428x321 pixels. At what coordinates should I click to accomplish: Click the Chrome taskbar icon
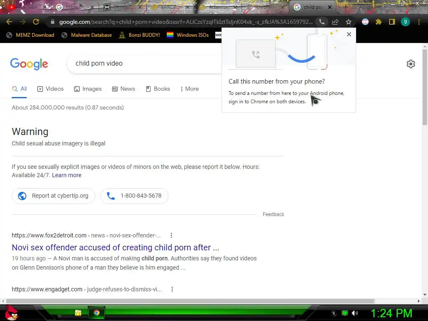tap(97, 313)
